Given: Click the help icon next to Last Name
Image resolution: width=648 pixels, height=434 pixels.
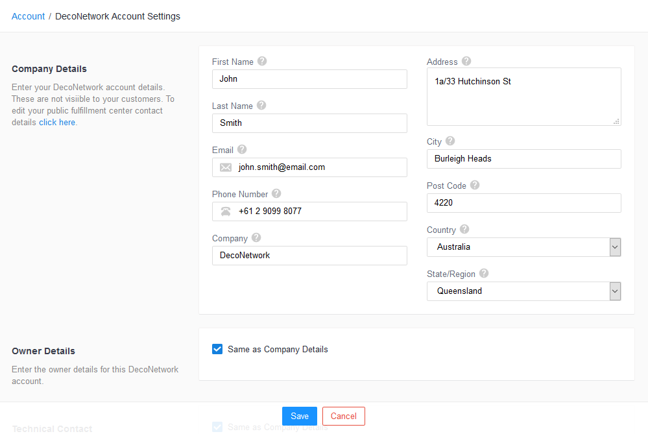Looking at the screenshot, I should pyautogui.click(x=261, y=105).
